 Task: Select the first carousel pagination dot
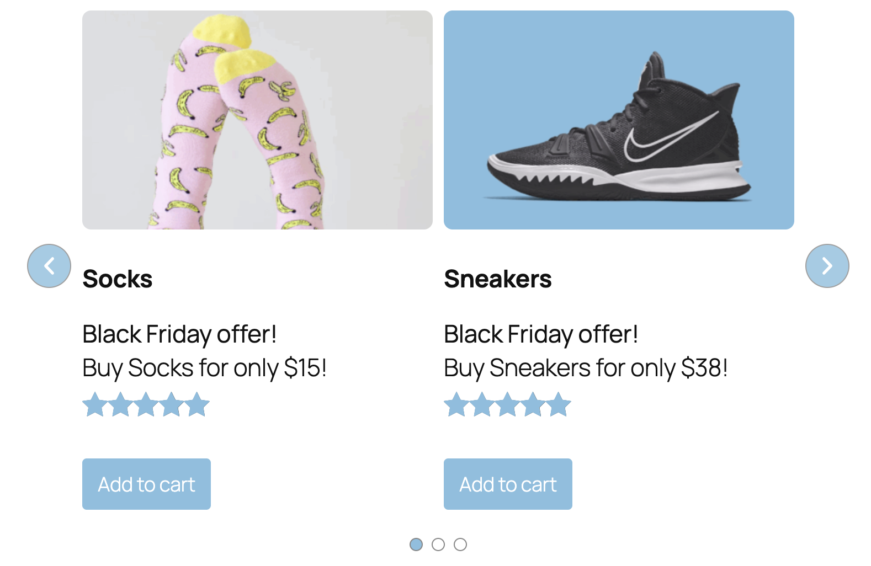(416, 544)
